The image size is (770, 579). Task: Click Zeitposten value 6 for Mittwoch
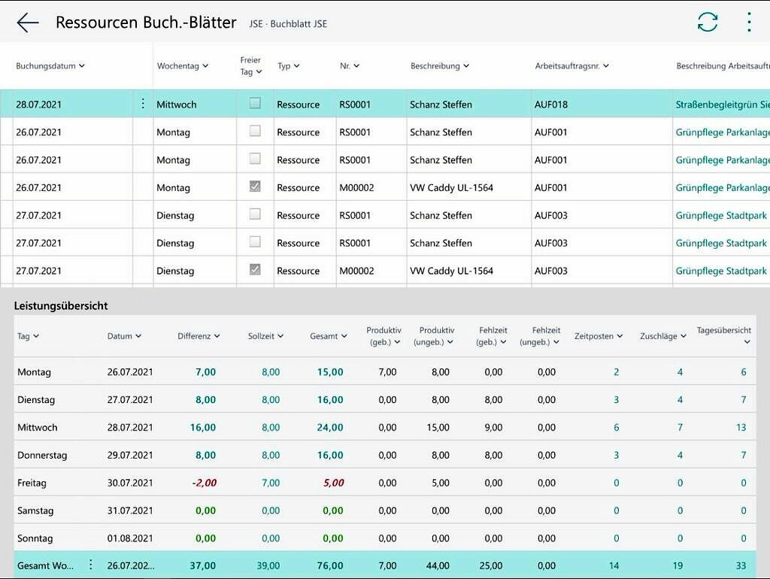pyautogui.click(x=616, y=427)
